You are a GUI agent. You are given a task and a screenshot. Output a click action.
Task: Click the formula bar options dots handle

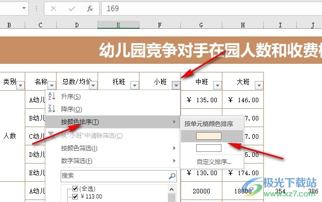(36, 9)
